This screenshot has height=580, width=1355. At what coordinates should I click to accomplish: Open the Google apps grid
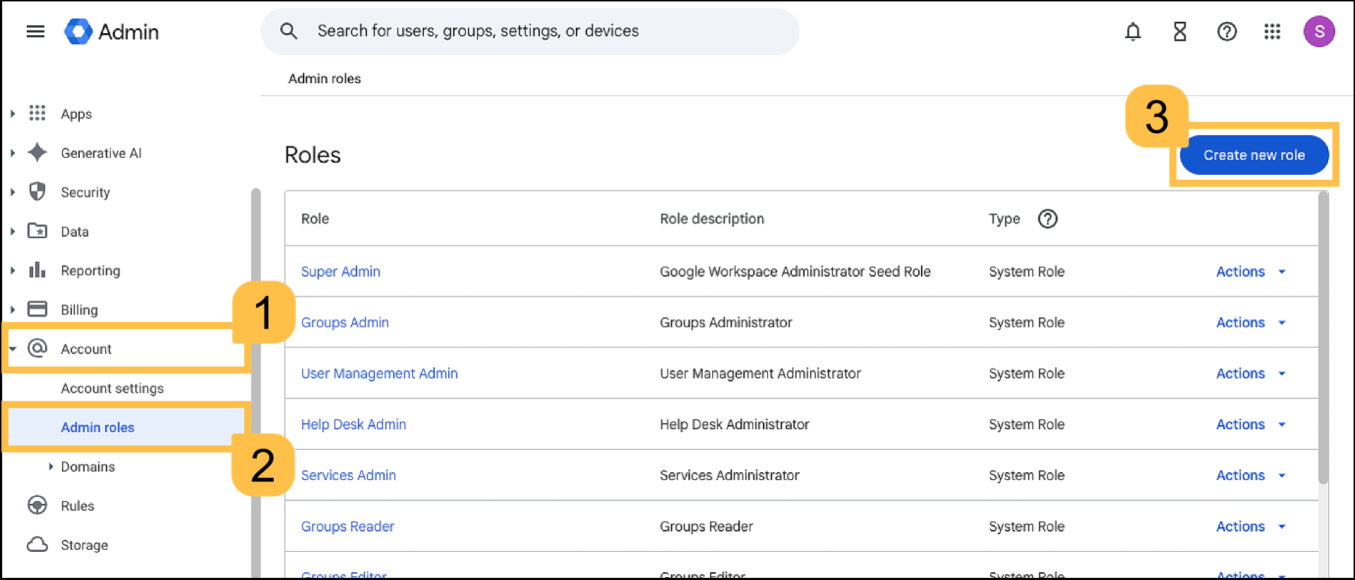[1272, 32]
